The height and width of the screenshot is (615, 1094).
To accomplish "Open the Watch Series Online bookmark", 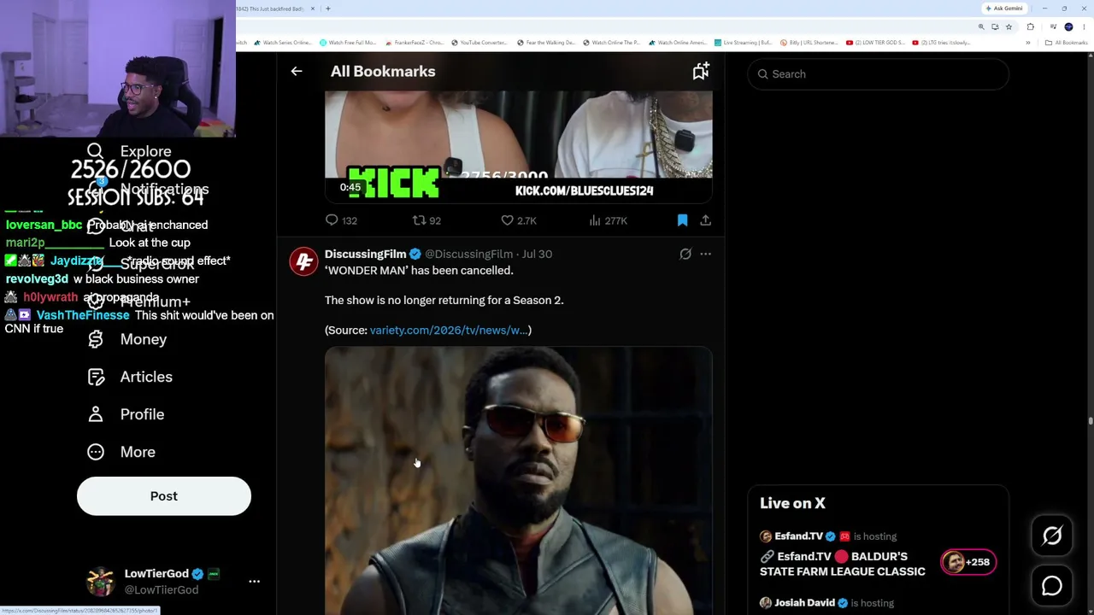I will 285,43.
